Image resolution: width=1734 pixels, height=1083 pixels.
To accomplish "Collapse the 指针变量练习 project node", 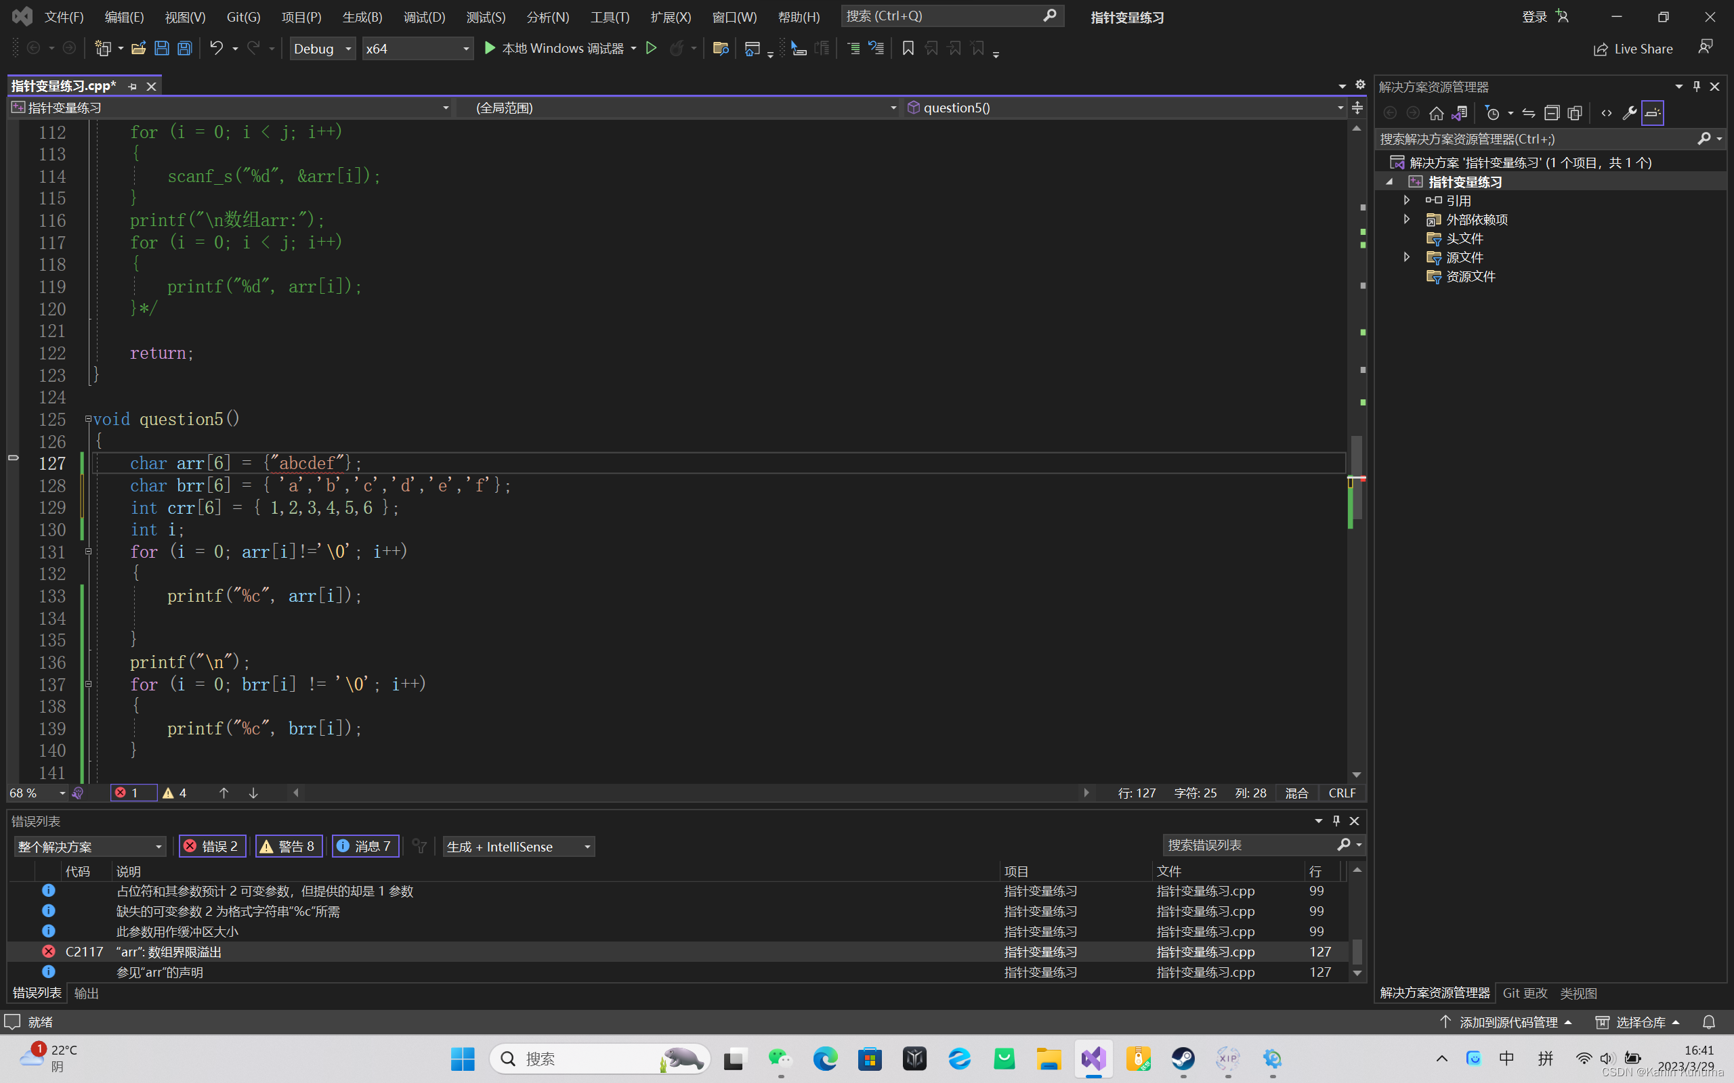I will 1389,182.
